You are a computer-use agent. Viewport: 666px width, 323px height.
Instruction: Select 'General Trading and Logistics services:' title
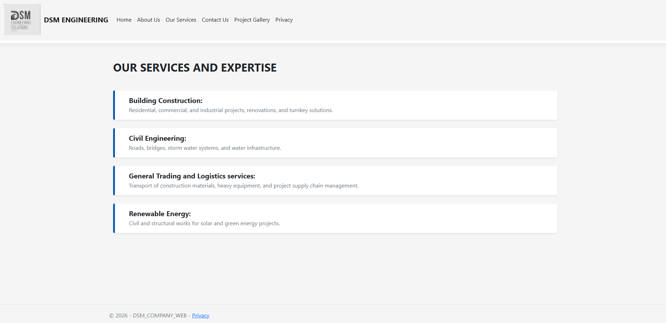(x=192, y=176)
